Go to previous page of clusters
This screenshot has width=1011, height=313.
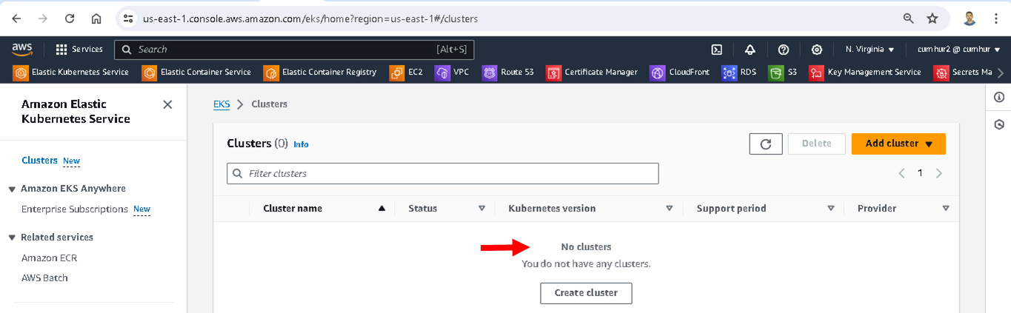(x=901, y=173)
